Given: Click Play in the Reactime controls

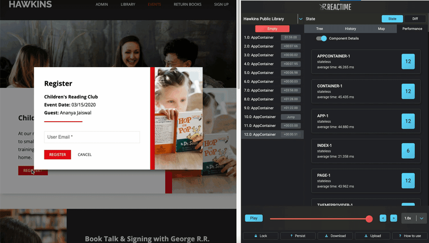Looking at the screenshot, I should coord(253,218).
